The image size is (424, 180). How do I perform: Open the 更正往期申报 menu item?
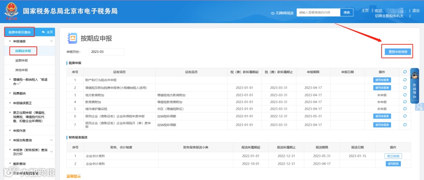tap(29, 117)
